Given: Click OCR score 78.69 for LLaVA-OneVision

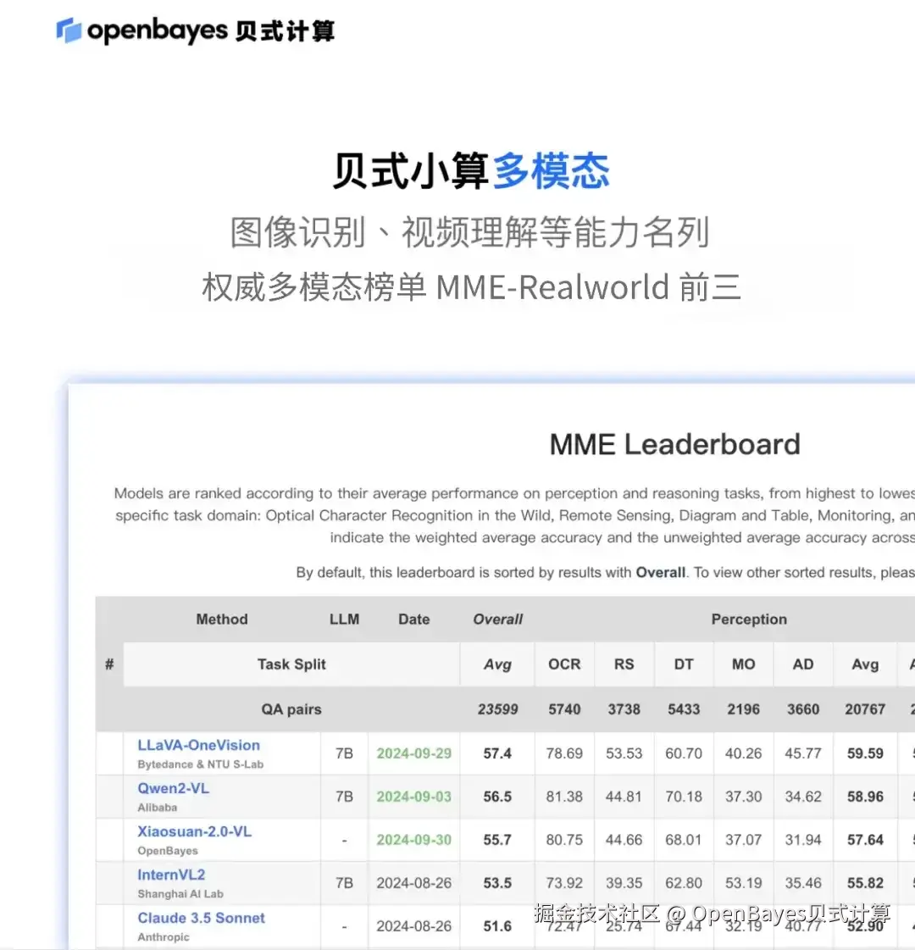Looking at the screenshot, I should (x=564, y=753).
